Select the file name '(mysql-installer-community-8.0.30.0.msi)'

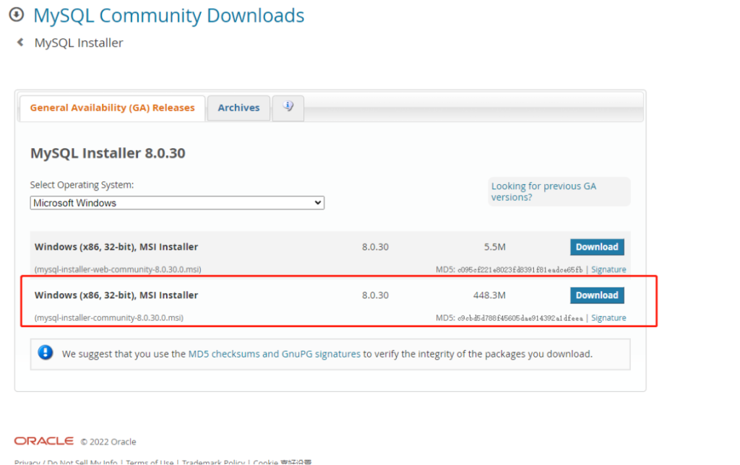pos(108,318)
